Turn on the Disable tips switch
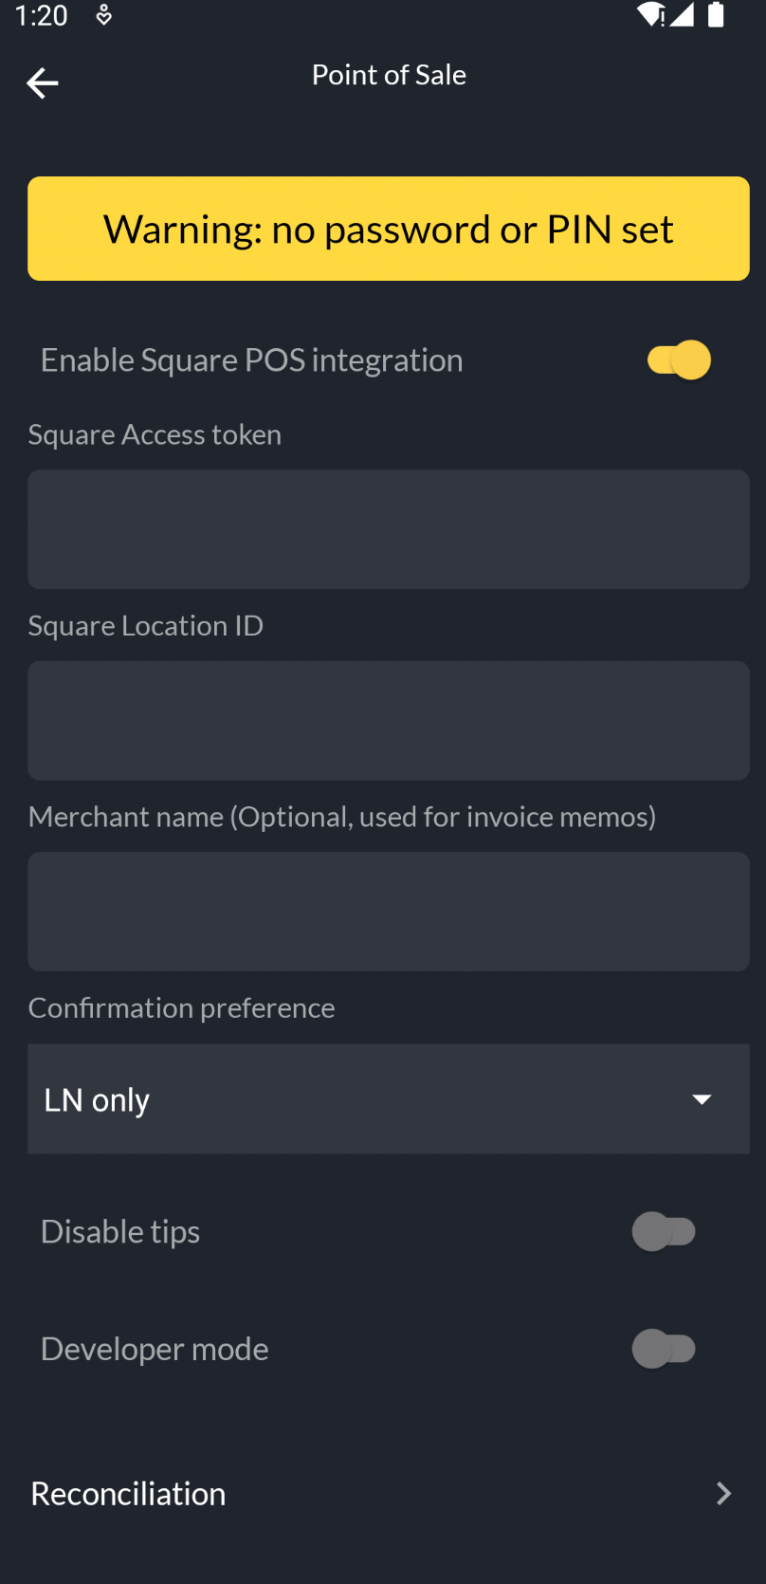The height and width of the screenshot is (1584, 766). 664,1232
